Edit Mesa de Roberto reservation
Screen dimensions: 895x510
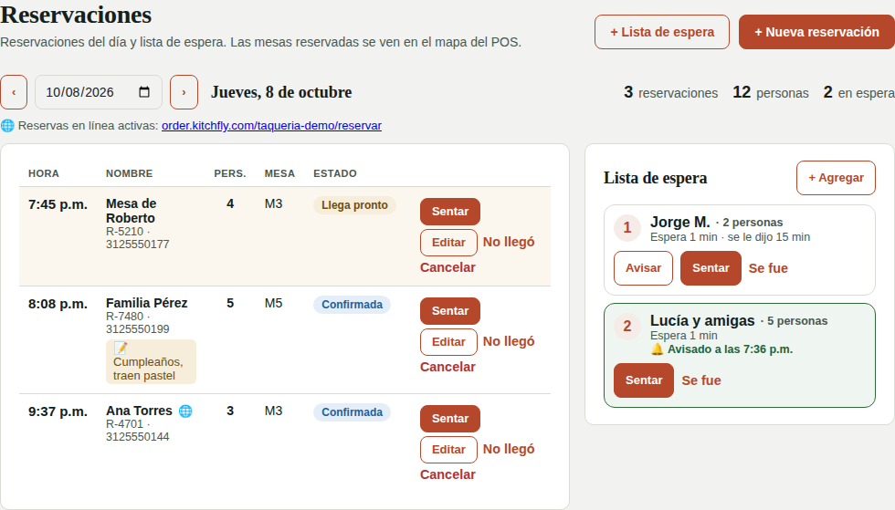point(448,243)
